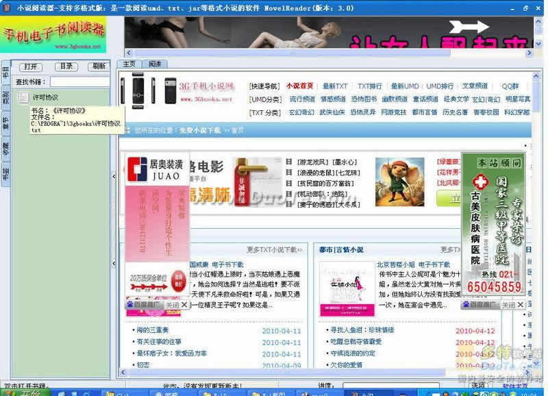
Task: Open the second vertical sidebar tab below 书目
Action: [x=5, y=97]
